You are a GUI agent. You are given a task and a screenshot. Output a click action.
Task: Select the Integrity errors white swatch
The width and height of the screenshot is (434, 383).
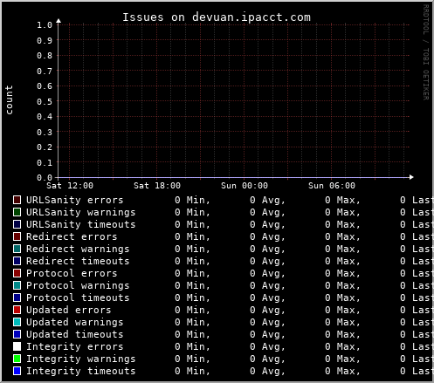[17, 346]
